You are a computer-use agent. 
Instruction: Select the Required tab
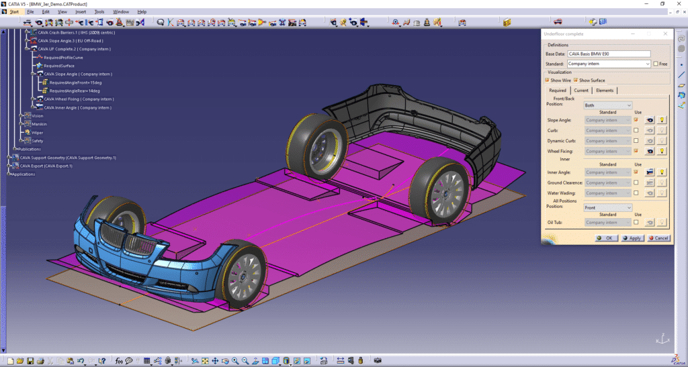(x=558, y=90)
